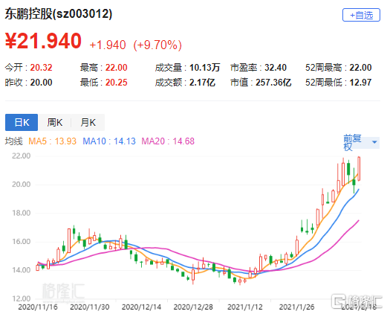Image resolution: width=387 pixels, height=314 pixels.
Task: Select the 日K daily chart tab
Action: point(22,122)
